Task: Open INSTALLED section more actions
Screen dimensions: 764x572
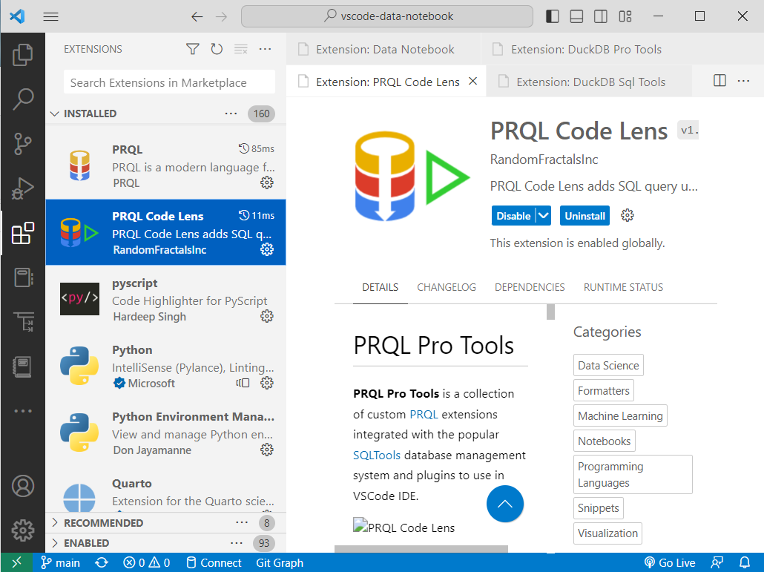Action: [231, 114]
